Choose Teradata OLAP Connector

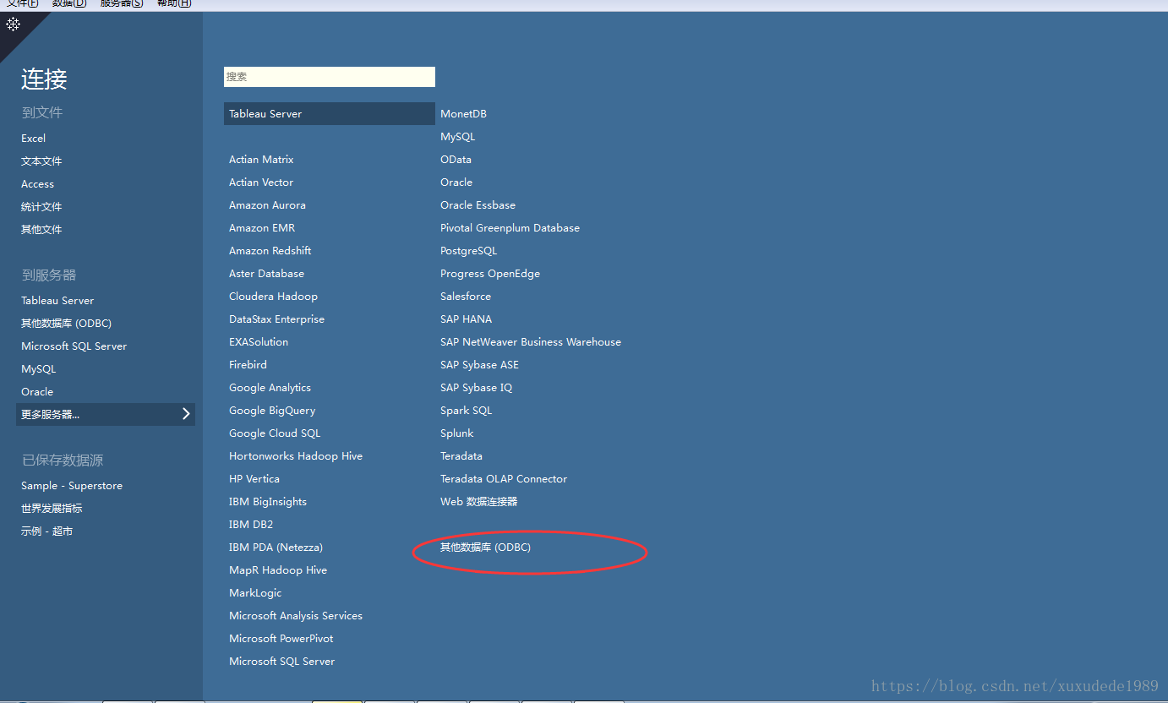point(504,479)
